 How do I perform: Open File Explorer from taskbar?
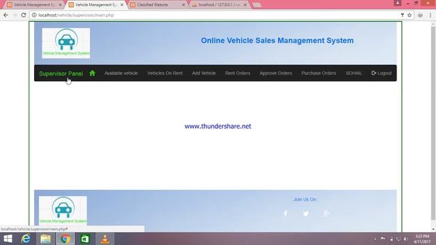[46, 239]
